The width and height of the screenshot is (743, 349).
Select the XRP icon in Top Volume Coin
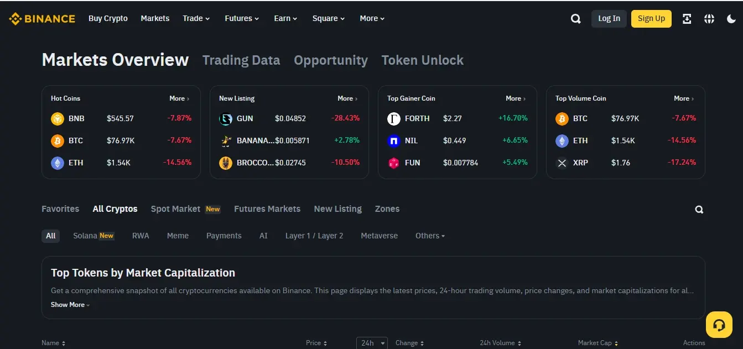point(562,163)
